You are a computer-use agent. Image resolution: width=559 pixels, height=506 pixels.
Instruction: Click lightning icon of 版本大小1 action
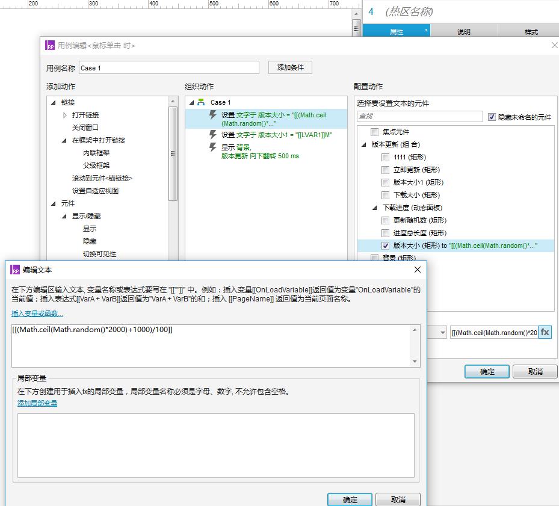(213, 134)
